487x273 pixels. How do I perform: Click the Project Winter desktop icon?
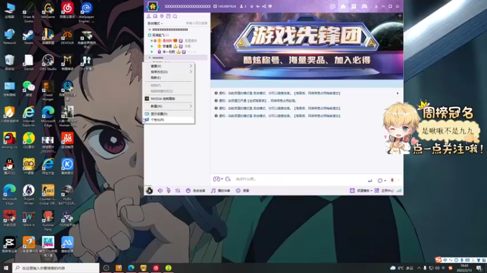point(29,195)
